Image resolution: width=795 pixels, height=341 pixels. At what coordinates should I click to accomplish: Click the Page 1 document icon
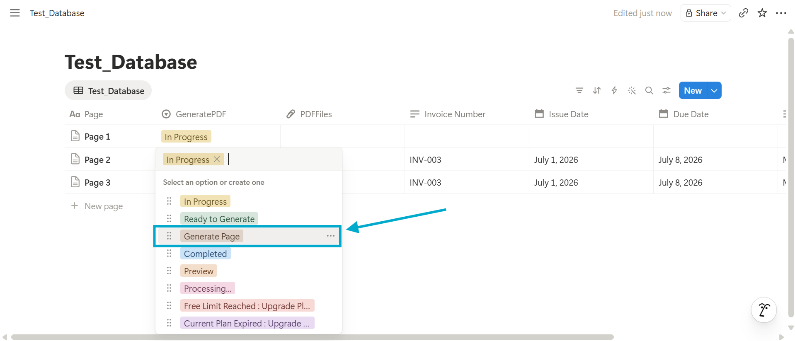click(75, 136)
